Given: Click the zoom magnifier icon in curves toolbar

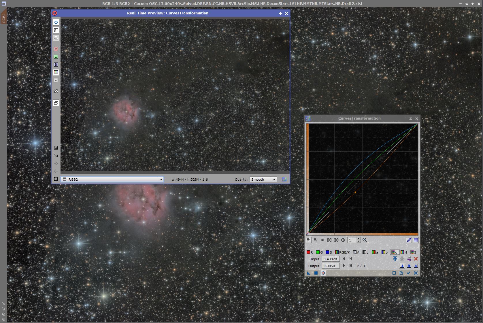Looking at the screenshot, I should click(365, 240).
